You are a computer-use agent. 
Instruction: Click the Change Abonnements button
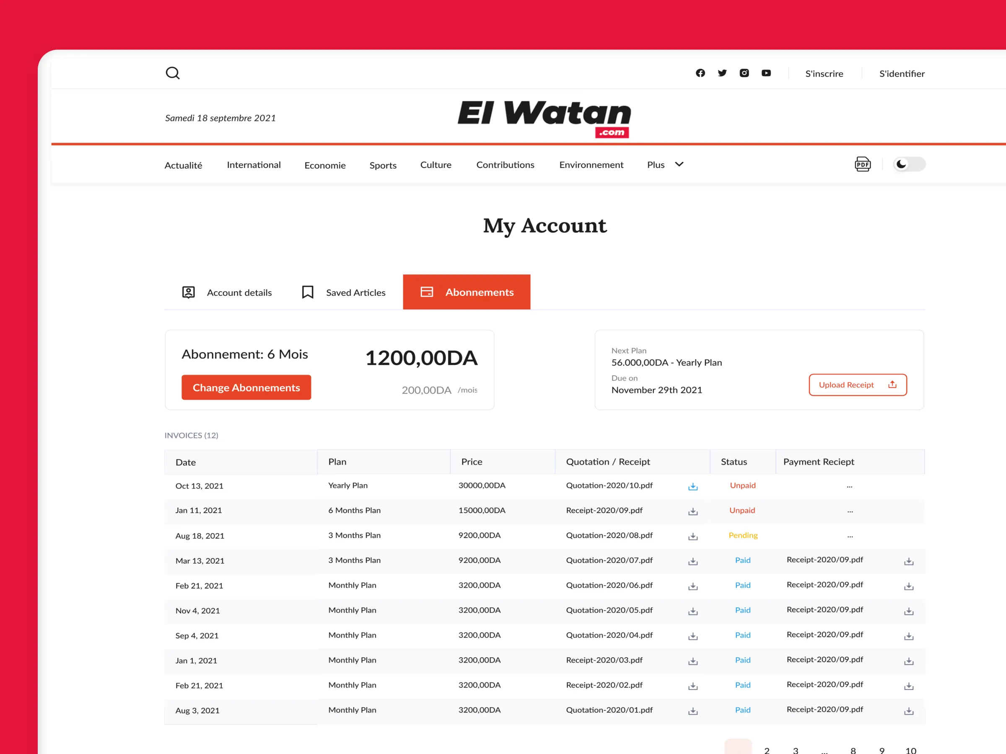coord(246,387)
